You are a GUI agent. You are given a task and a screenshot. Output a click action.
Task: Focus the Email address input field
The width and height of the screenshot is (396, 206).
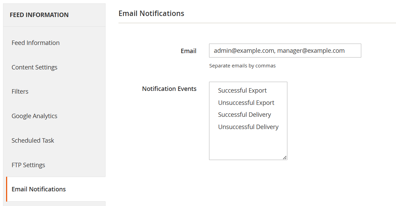[285, 51]
